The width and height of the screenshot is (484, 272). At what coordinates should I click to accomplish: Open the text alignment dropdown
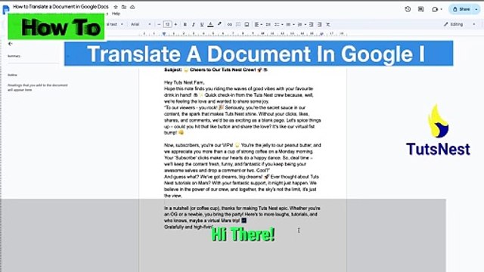(x=258, y=24)
